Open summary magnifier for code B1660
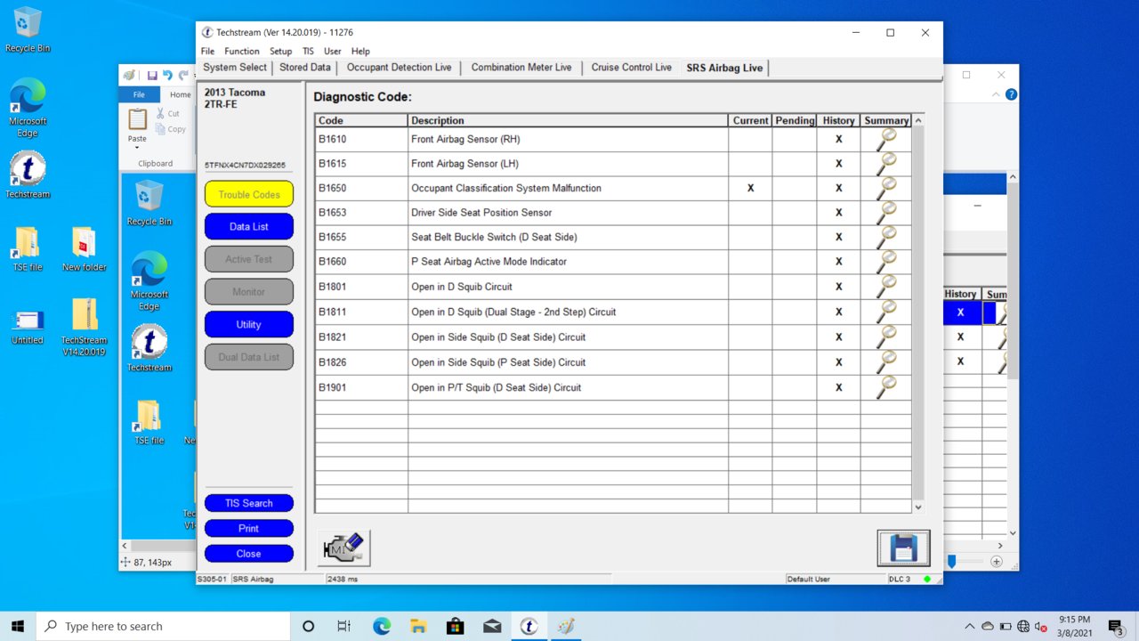Image resolution: width=1139 pixels, height=641 pixels. [x=885, y=262]
